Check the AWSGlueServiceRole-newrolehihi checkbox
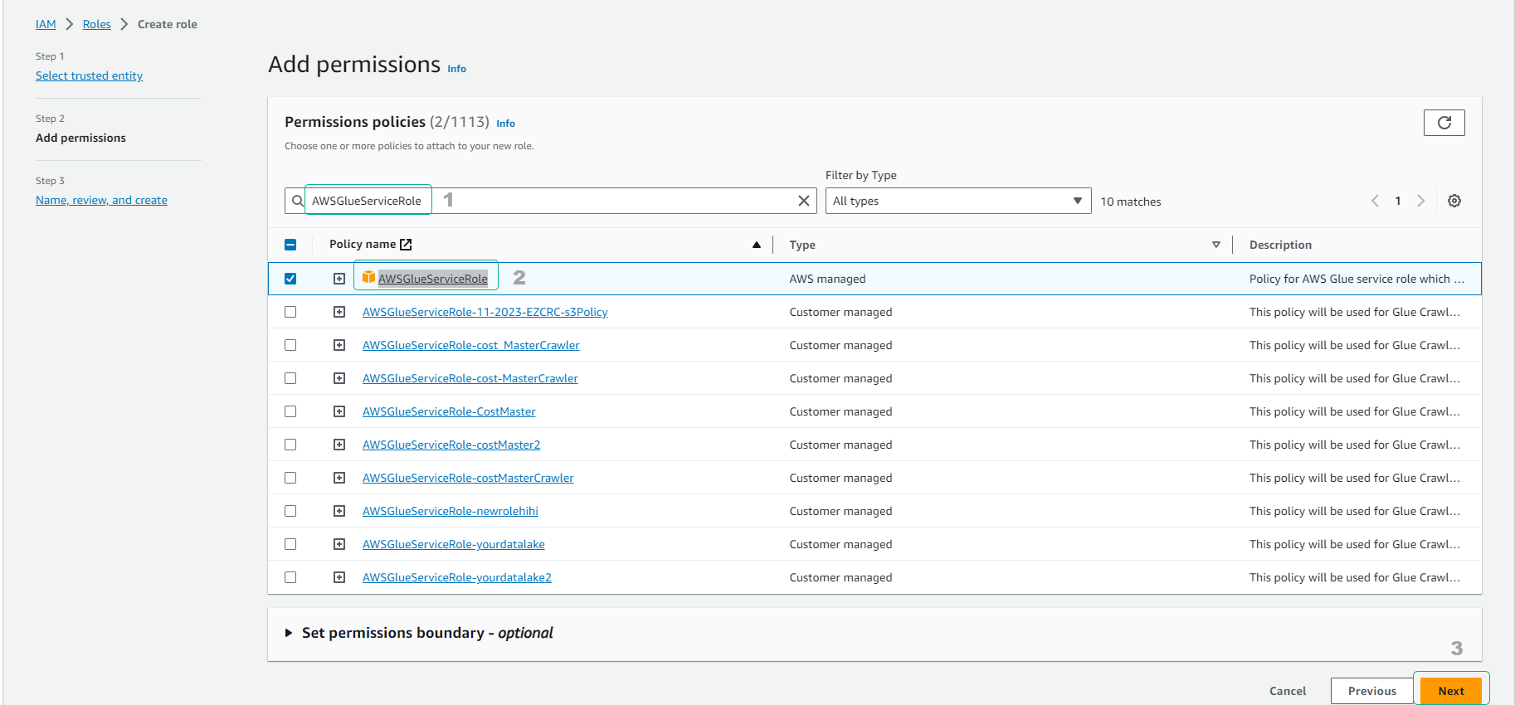1515x705 pixels. click(x=290, y=511)
